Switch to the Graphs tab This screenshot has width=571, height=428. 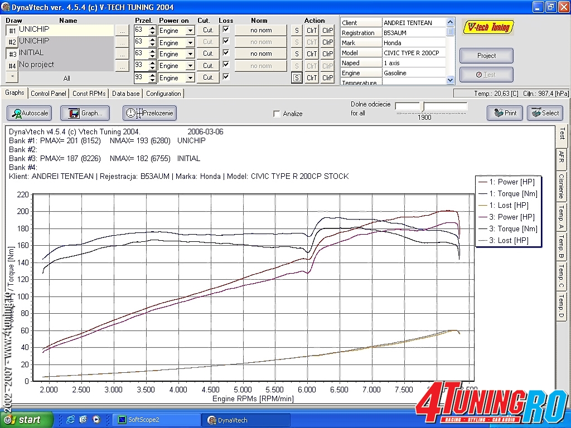click(14, 93)
